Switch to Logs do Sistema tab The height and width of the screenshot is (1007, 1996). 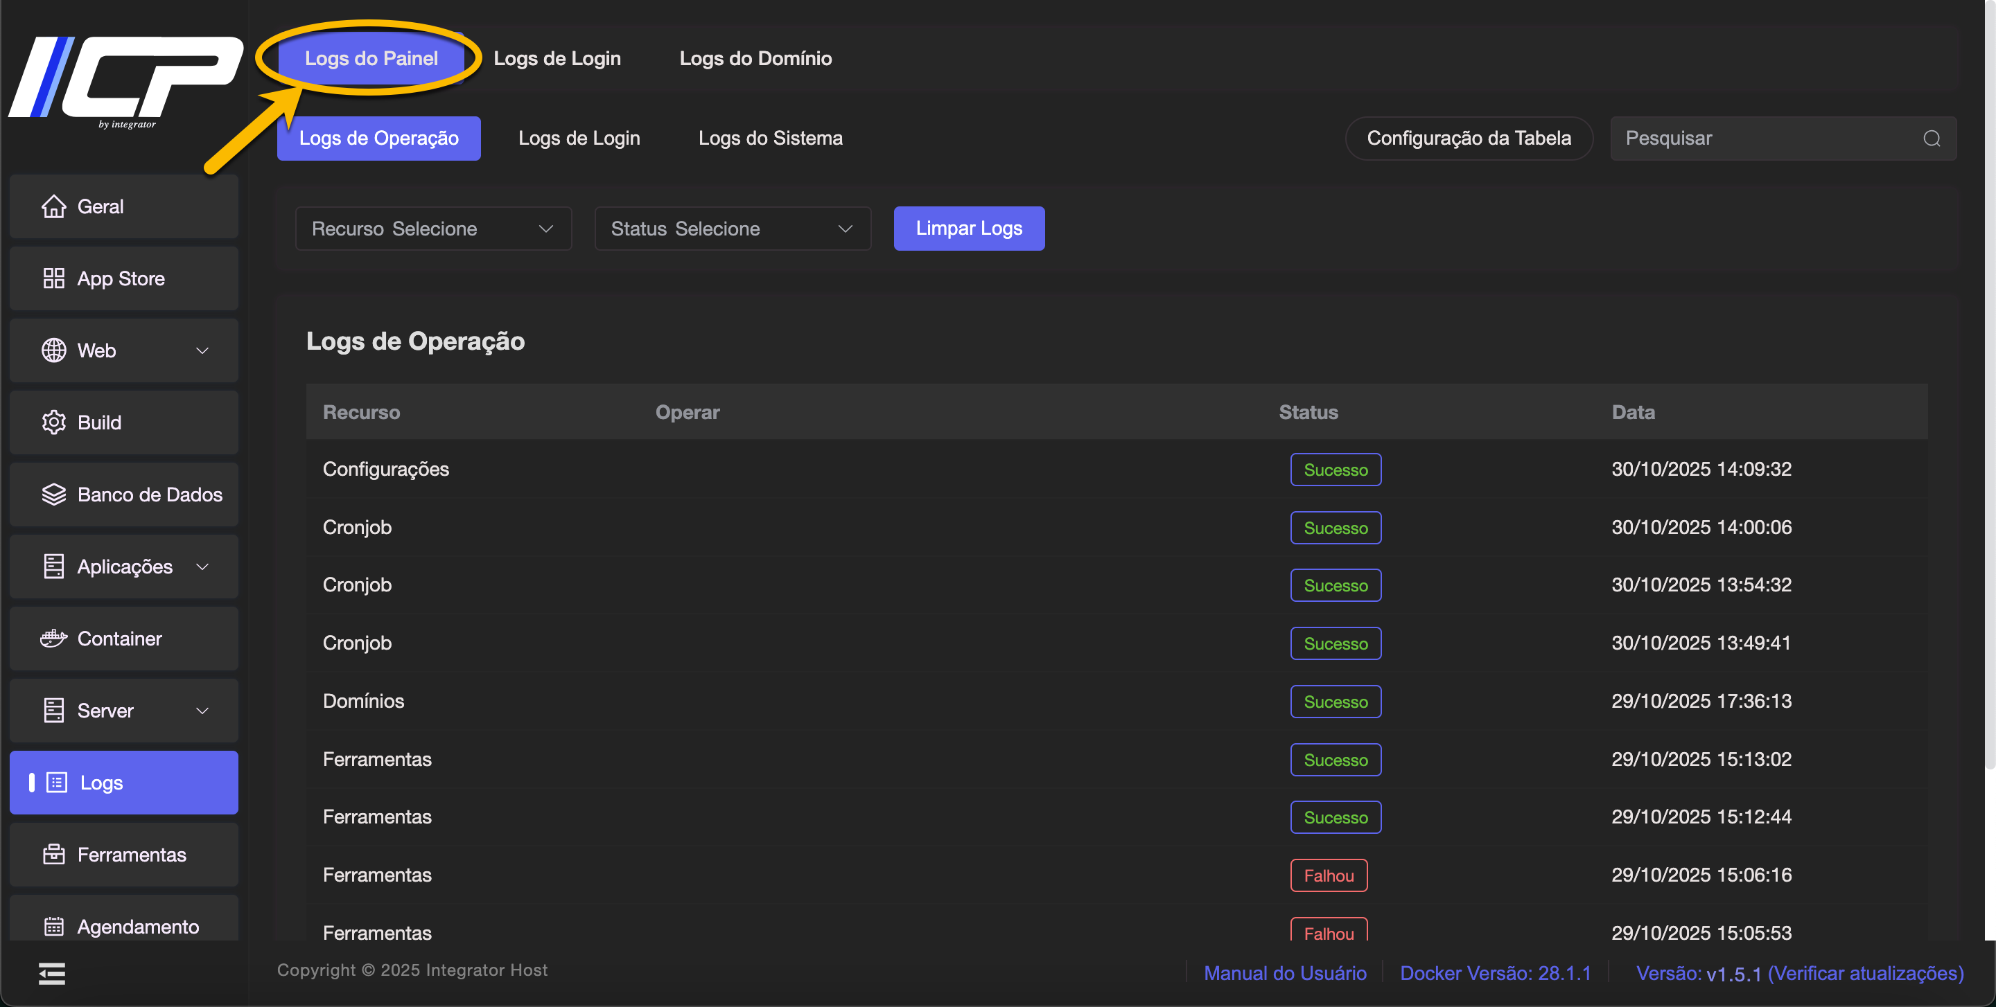[770, 139]
